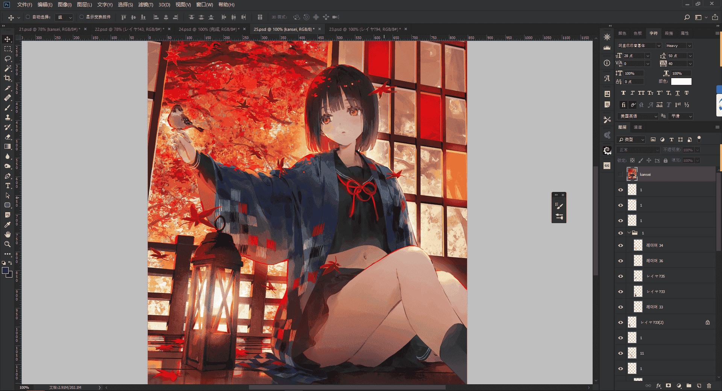This screenshot has width=722, height=391.
Task: Show the kansei layer
Action: point(620,174)
